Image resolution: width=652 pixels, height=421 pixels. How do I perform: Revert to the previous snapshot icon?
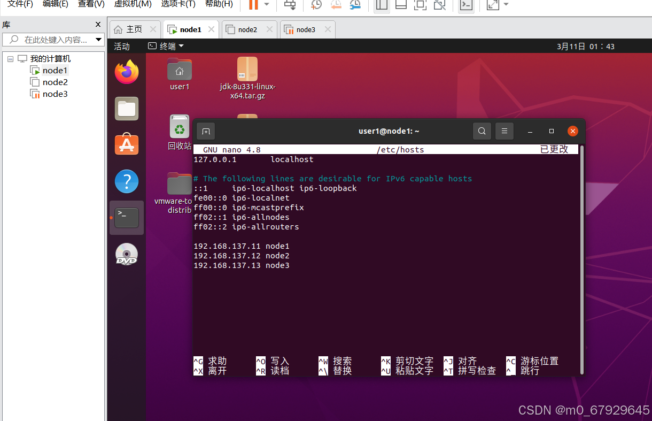(x=336, y=5)
